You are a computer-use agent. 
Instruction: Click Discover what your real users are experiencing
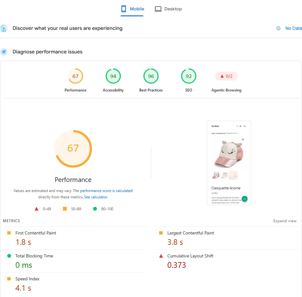[x=68, y=28]
